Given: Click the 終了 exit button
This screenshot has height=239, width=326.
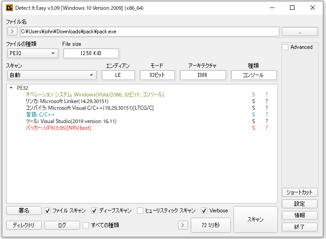Looking at the screenshot, I should 300,227.
